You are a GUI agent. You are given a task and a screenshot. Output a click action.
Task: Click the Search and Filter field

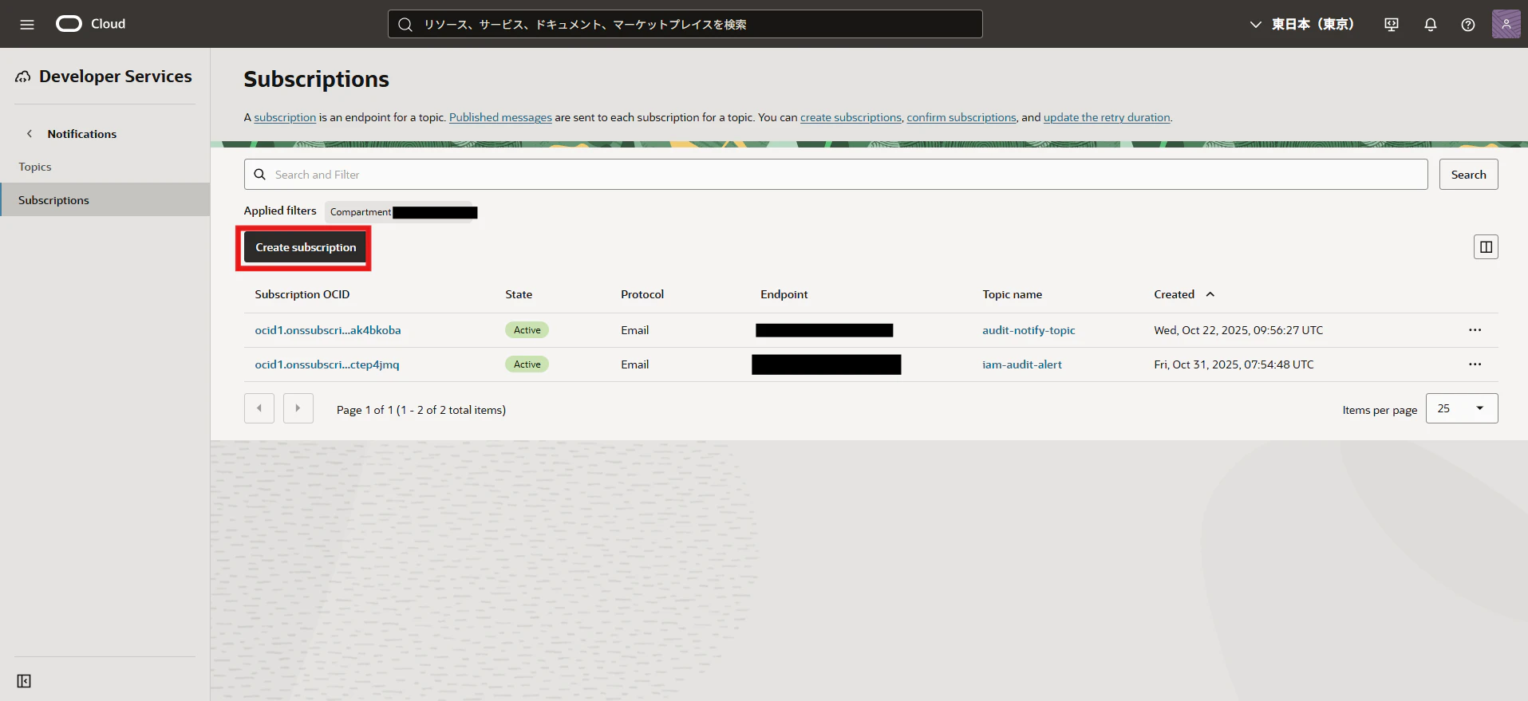pos(835,175)
